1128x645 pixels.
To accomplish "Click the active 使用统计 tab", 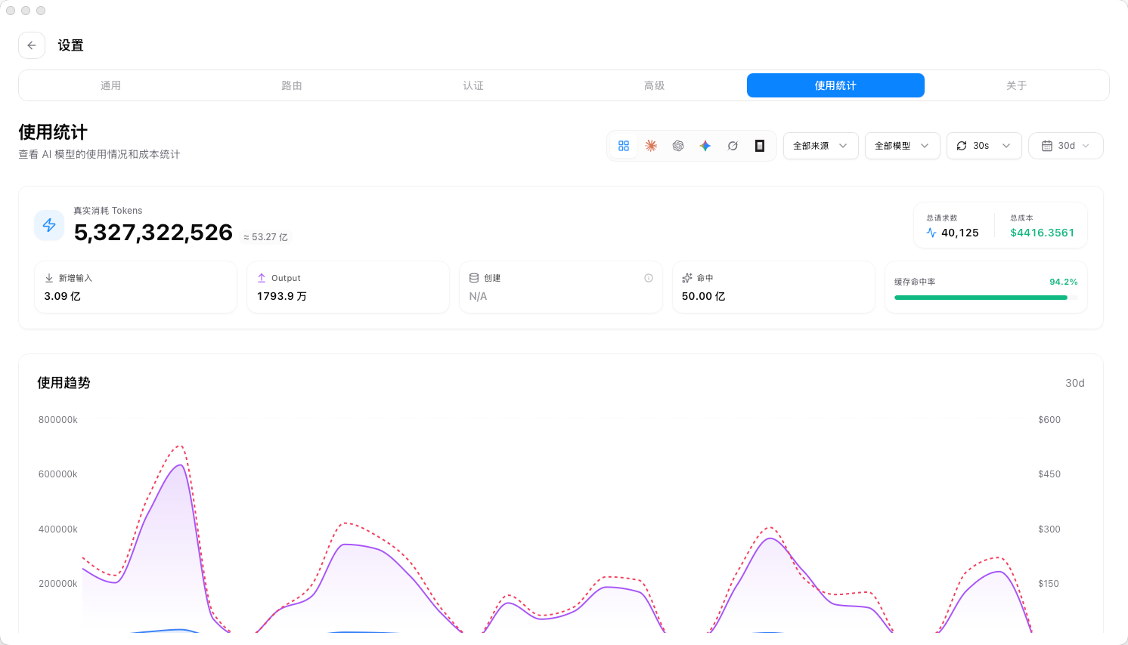I will tap(835, 85).
